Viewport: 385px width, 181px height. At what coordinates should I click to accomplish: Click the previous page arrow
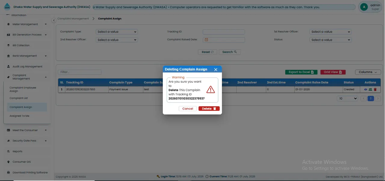click(363, 98)
